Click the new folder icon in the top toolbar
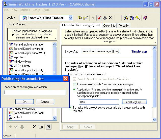 (86, 18)
